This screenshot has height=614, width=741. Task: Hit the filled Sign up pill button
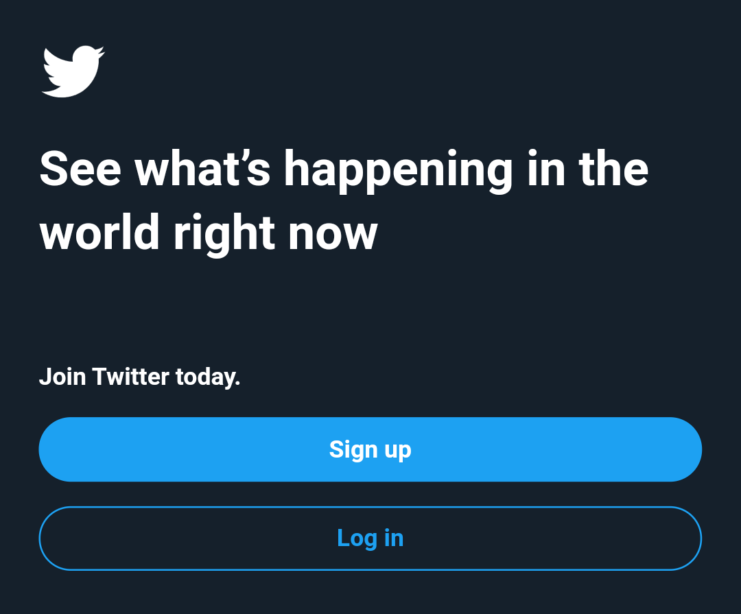click(x=370, y=449)
